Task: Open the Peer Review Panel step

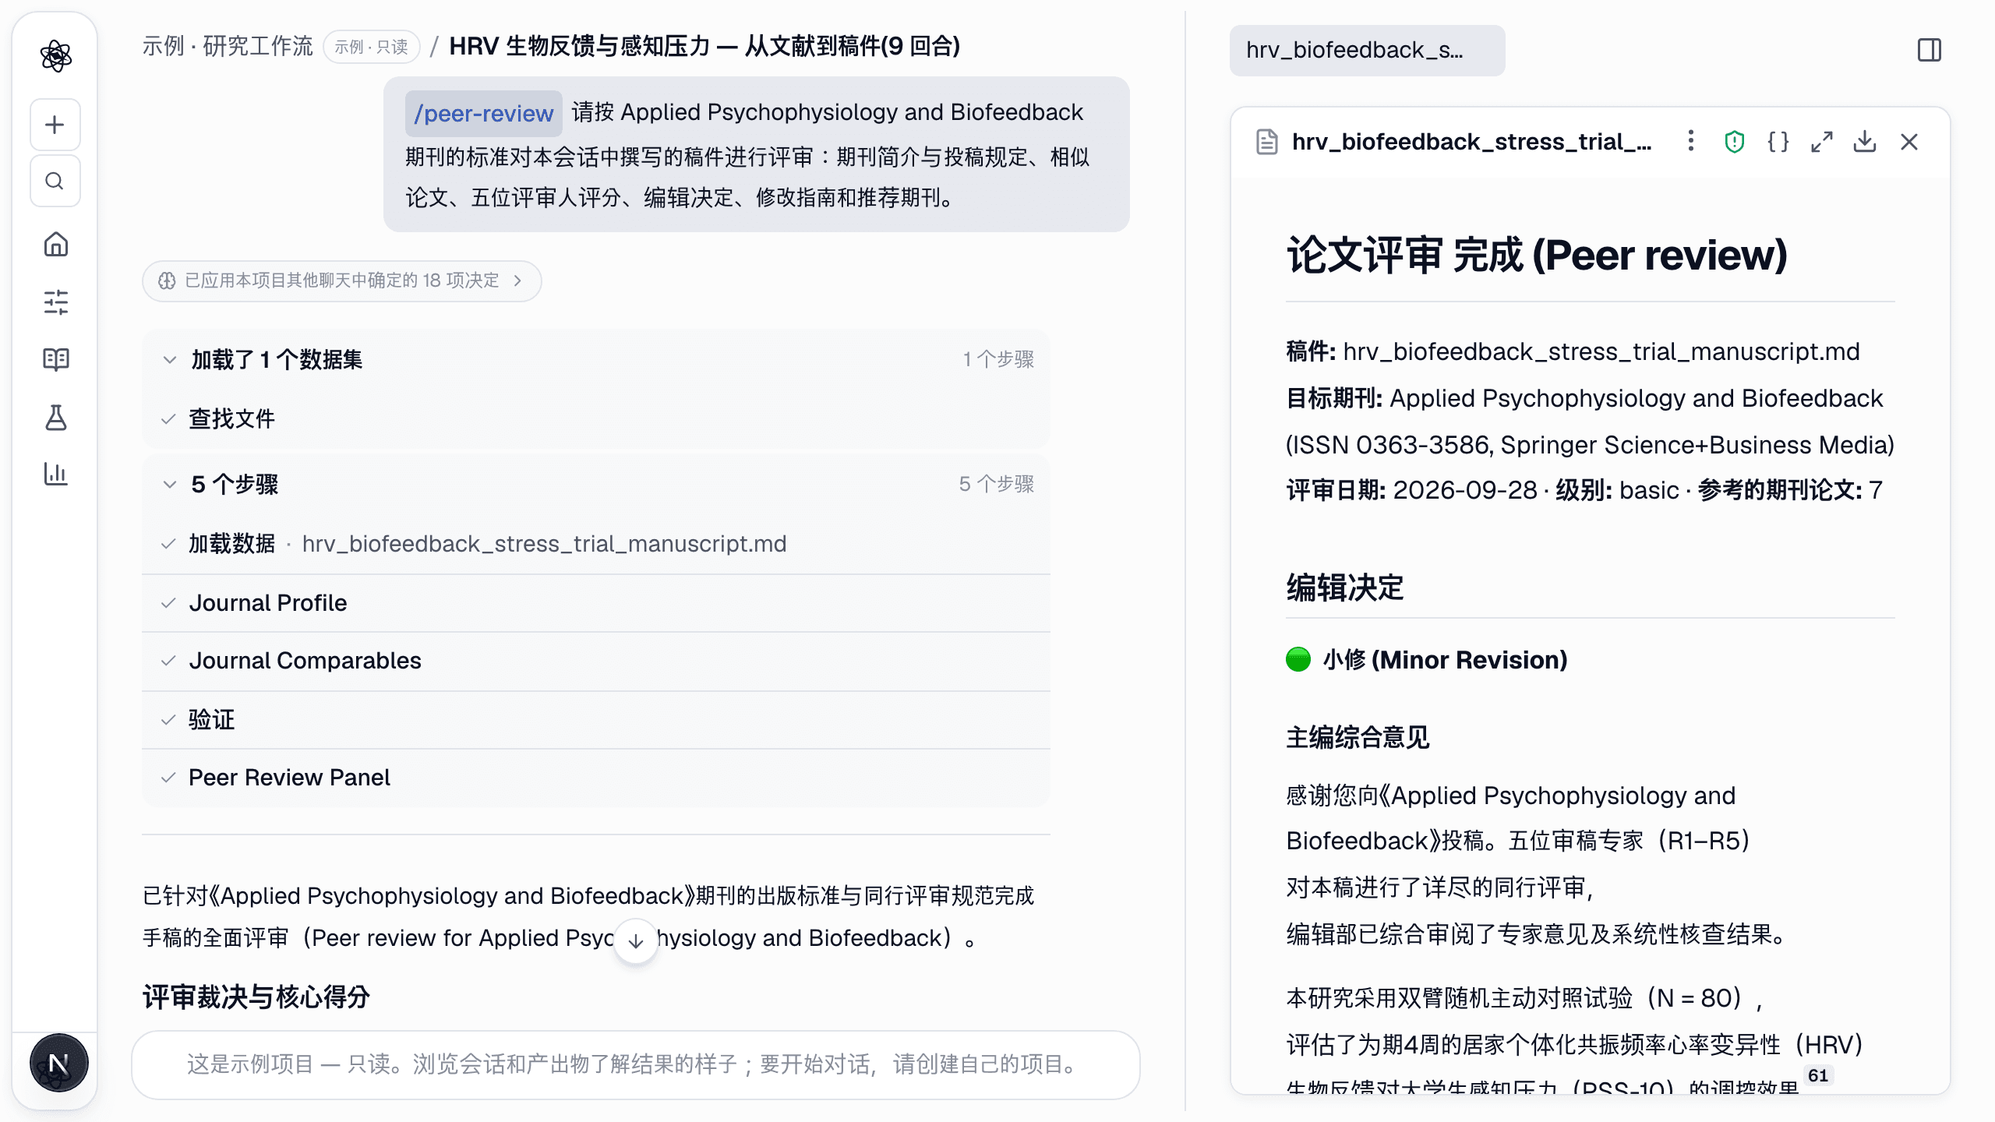Action: point(596,778)
